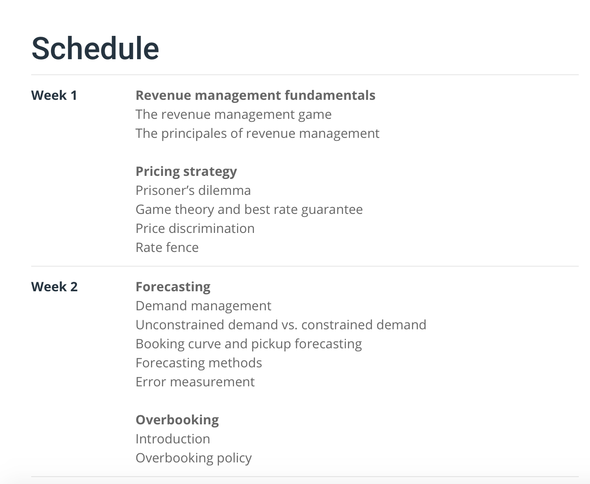Select the Forecasting methods topic
This screenshot has height=484, width=590.
(x=199, y=363)
